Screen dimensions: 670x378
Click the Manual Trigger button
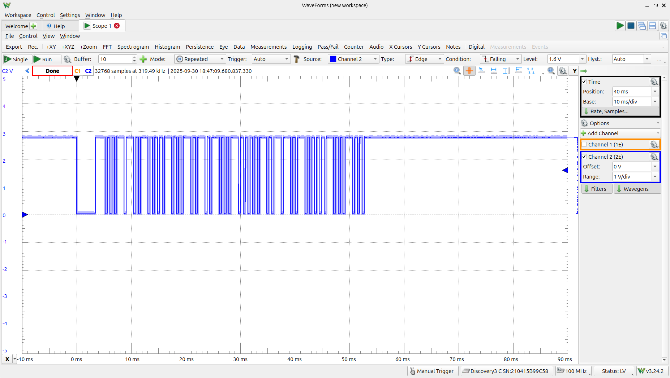pos(432,371)
